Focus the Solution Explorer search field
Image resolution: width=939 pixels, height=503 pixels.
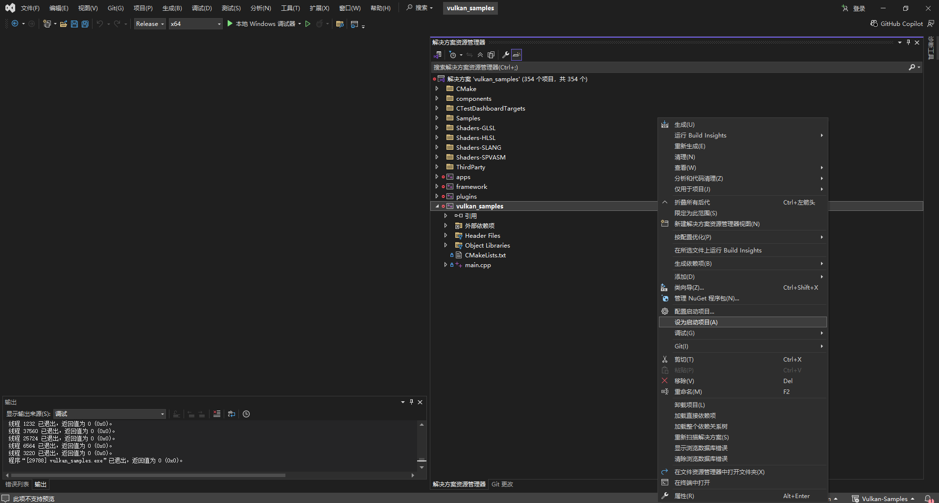coord(669,67)
